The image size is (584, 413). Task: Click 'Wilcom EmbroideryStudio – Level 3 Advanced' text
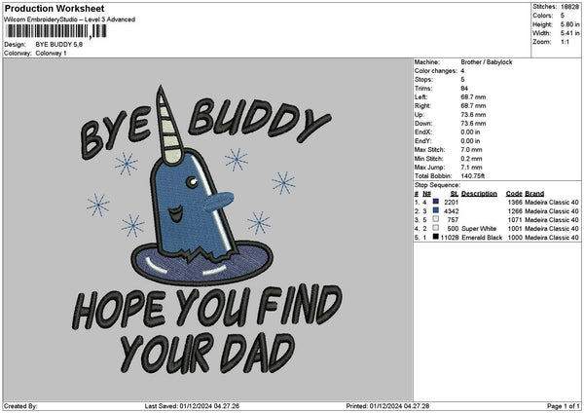70,19
